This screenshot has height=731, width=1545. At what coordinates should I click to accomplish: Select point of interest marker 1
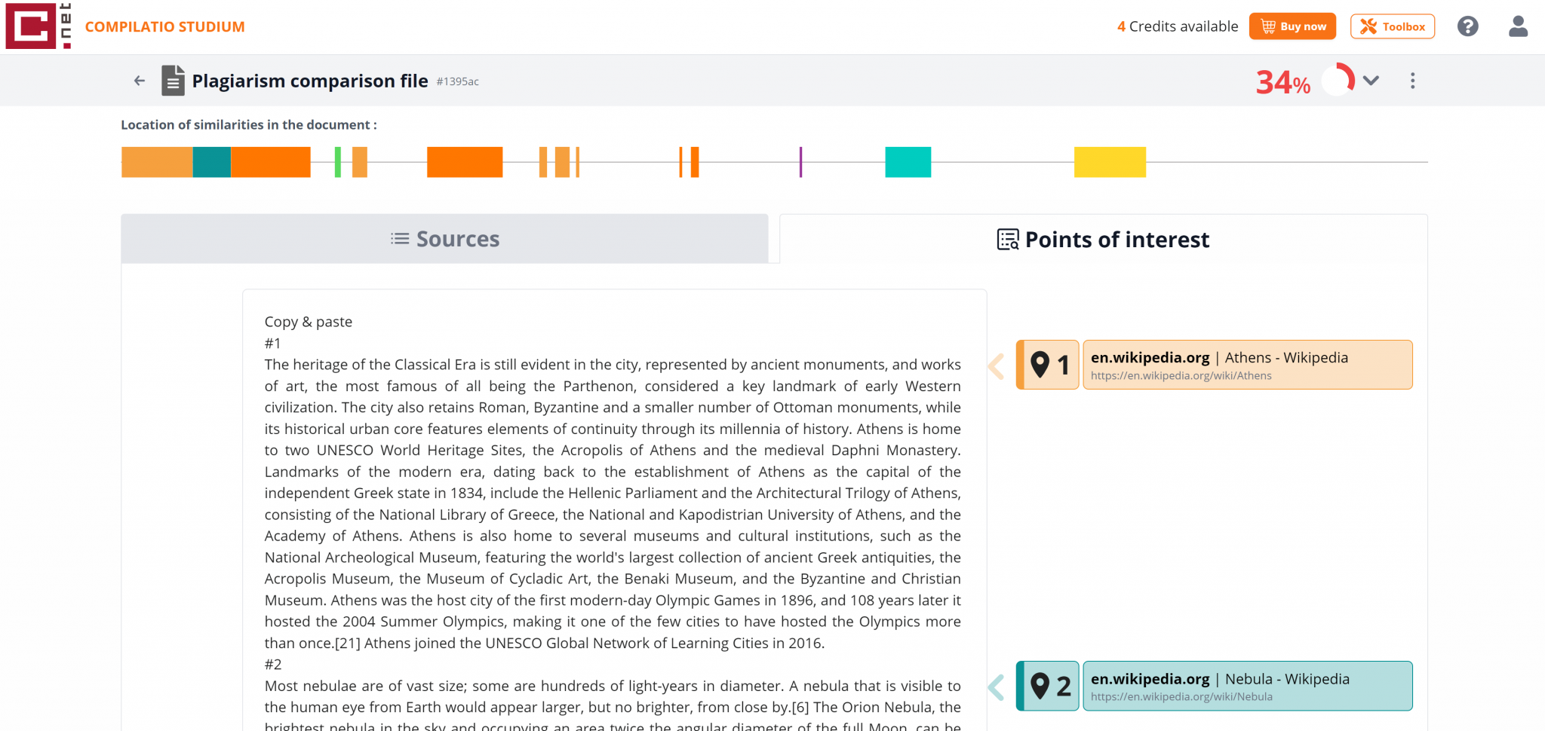[x=1049, y=365]
